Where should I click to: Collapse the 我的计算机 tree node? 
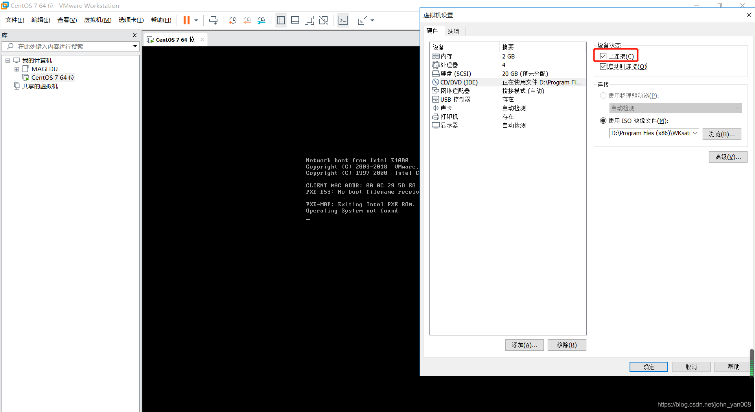click(x=7, y=60)
